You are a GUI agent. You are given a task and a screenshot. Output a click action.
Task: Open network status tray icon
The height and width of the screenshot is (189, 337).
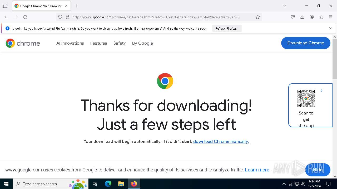point(297,184)
